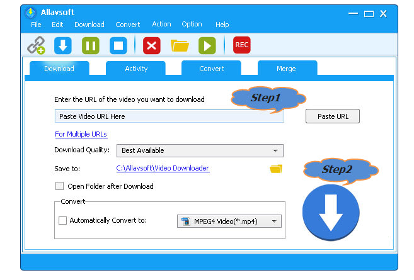Browse save location via small folder icon
This screenshot has height=280, width=414.
276,169
